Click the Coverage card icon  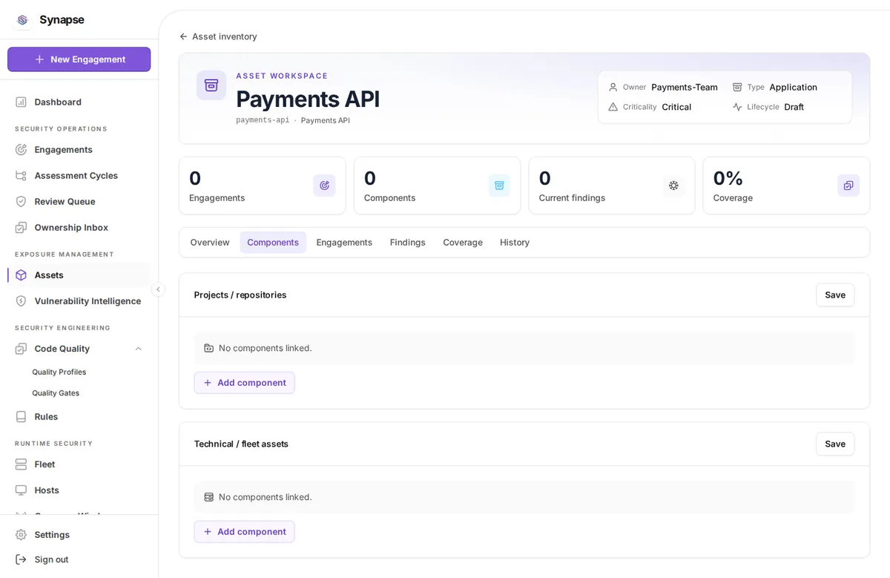pos(848,185)
